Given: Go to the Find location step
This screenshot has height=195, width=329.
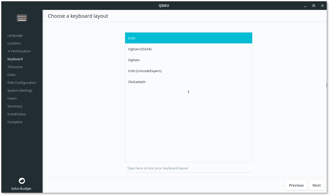Looking at the screenshot, I should point(19,51).
